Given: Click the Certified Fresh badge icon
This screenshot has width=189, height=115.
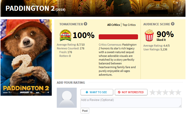Looking at the screenshot, I should pyautogui.click(x=65, y=35).
